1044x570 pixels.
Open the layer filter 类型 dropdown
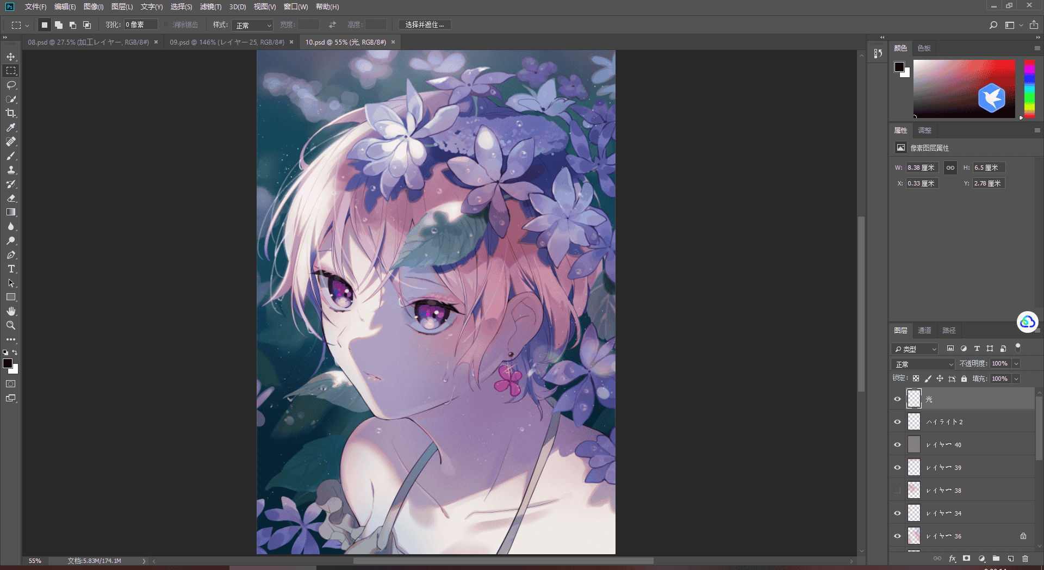coord(915,349)
